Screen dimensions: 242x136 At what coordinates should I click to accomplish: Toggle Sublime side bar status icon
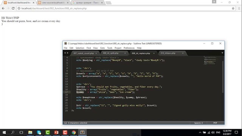tap(65, 123)
